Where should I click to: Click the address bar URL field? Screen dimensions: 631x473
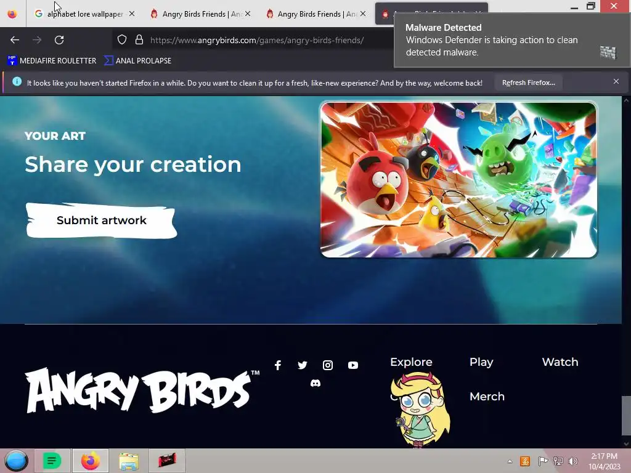[x=257, y=40]
